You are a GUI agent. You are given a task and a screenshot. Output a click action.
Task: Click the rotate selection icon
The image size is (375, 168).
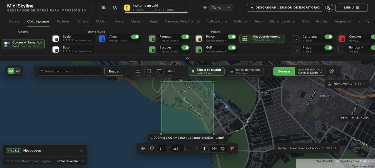tap(152, 148)
